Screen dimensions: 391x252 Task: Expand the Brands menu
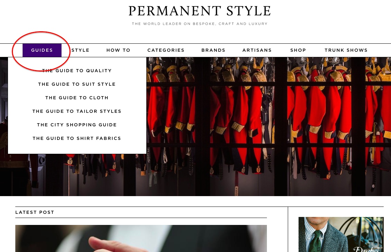213,50
